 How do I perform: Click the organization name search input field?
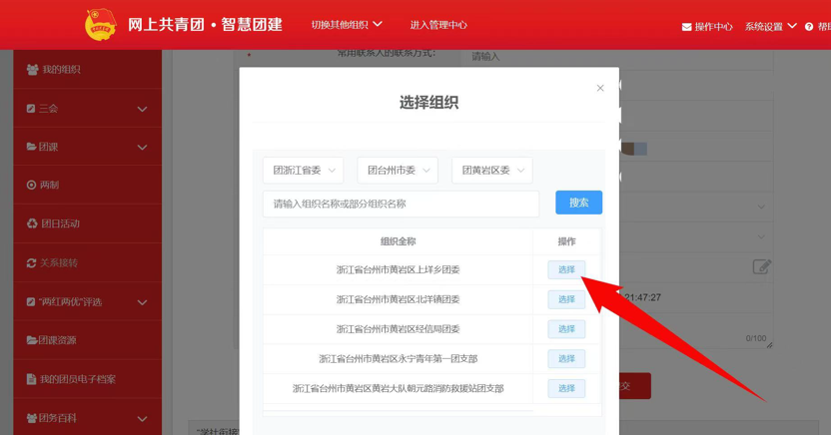tap(401, 204)
